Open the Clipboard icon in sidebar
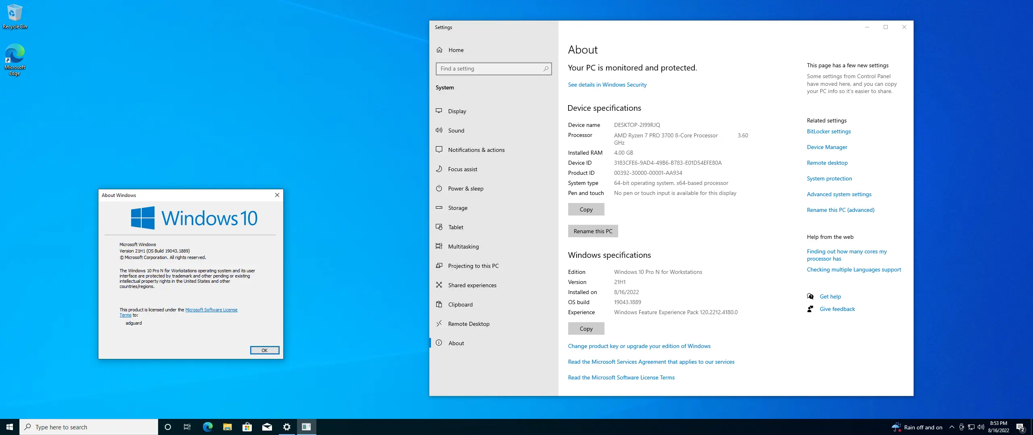 pyautogui.click(x=439, y=304)
